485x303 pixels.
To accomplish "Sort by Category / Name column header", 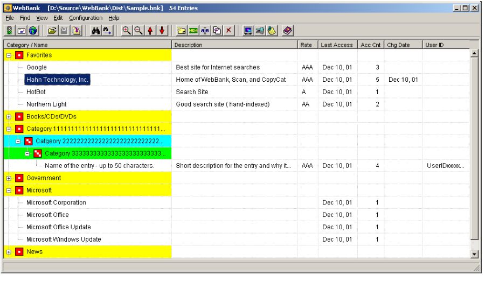I will 87,45.
